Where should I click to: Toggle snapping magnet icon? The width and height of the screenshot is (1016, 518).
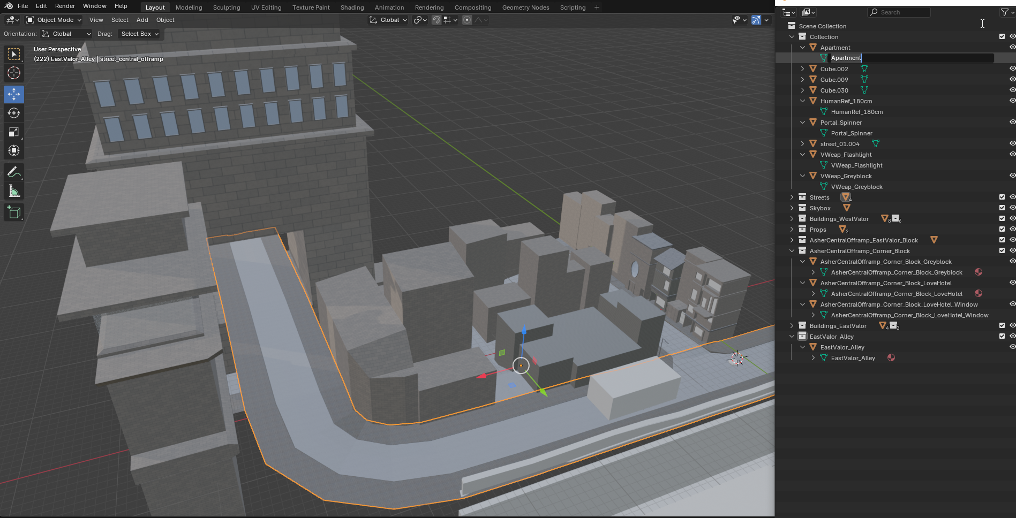tap(436, 20)
